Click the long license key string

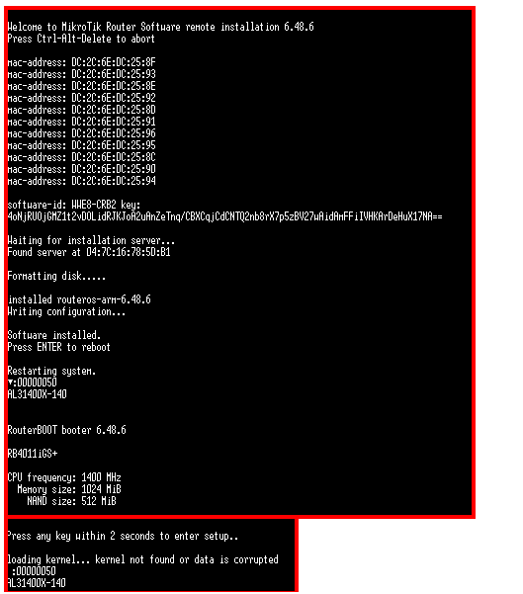click(x=224, y=216)
